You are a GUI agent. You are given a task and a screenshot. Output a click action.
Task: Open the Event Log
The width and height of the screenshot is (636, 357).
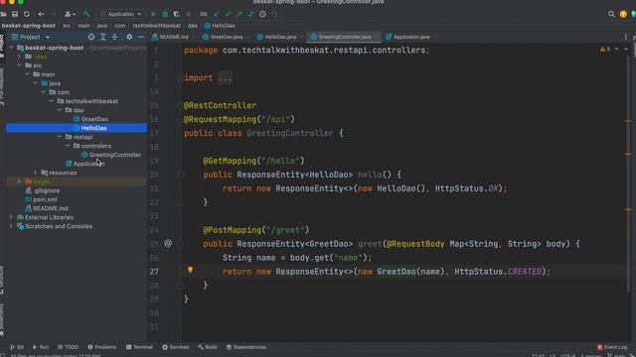pyautogui.click(x=612, y=347)
